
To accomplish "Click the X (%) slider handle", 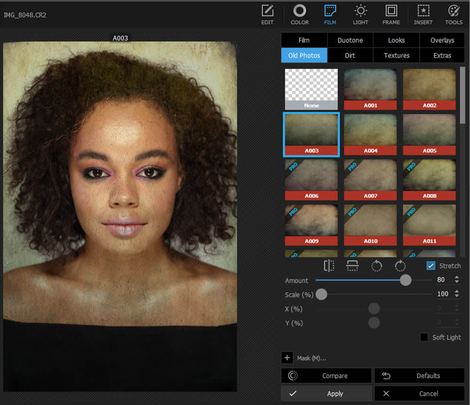I will coord(374,308).
